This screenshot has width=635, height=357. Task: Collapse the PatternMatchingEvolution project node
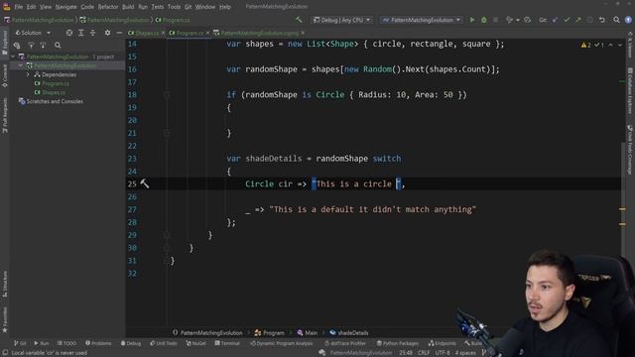20,65
